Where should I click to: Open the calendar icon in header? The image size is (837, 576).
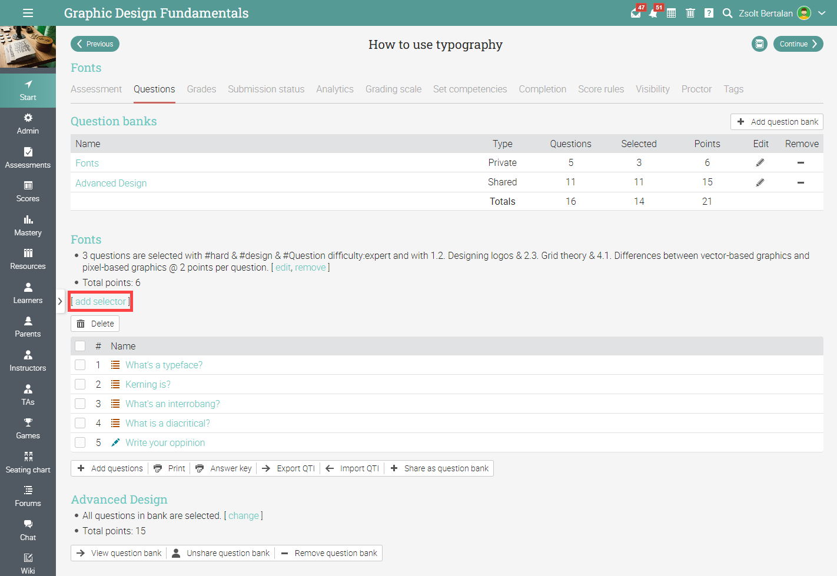coord(672,13)
